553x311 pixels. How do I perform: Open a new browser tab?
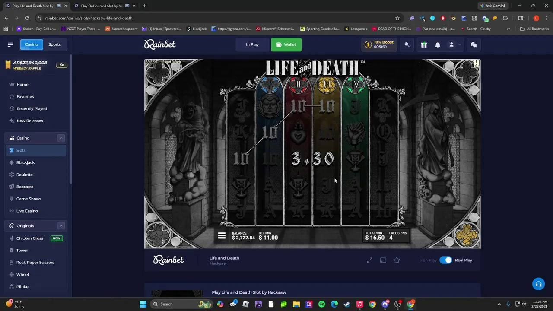tap(144, 6)
